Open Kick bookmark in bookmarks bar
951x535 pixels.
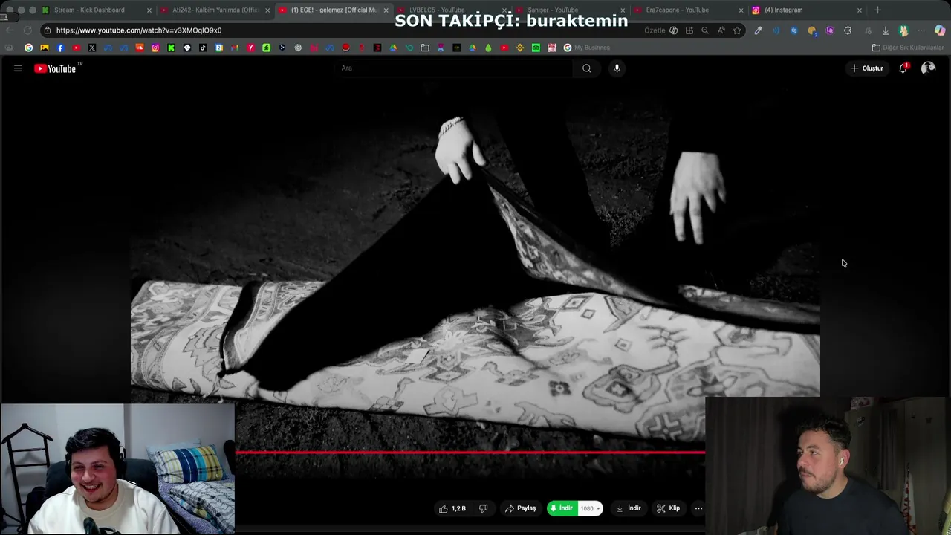coord(171,48)
